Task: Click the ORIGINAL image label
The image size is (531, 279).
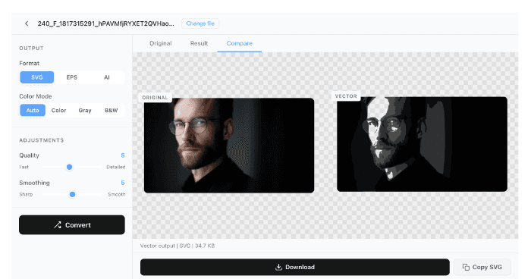Action: point(155,98)
